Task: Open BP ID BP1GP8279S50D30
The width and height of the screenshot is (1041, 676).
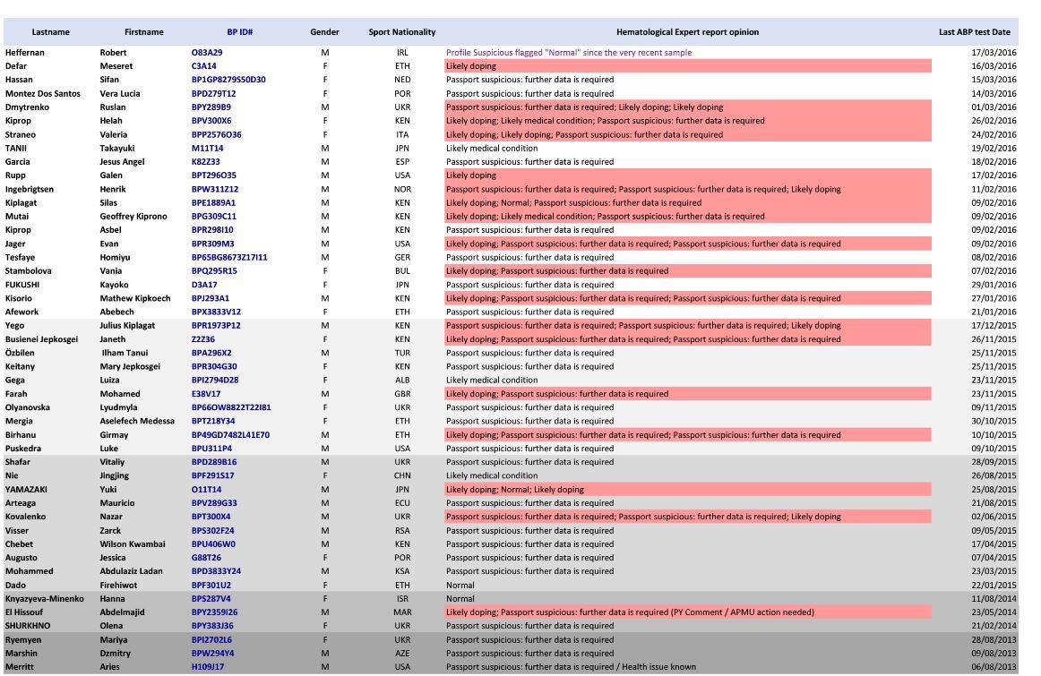Action: coord(228,80)
